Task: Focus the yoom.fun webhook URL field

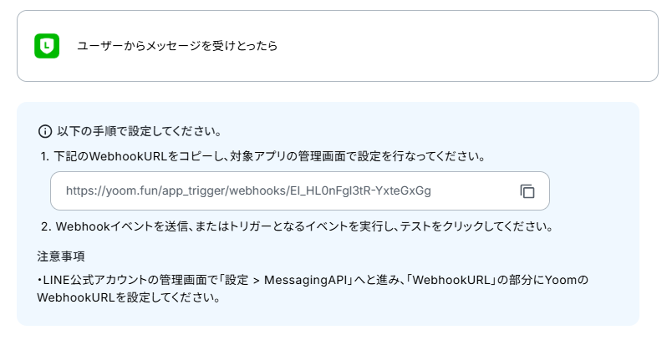Action: (300, 190)
